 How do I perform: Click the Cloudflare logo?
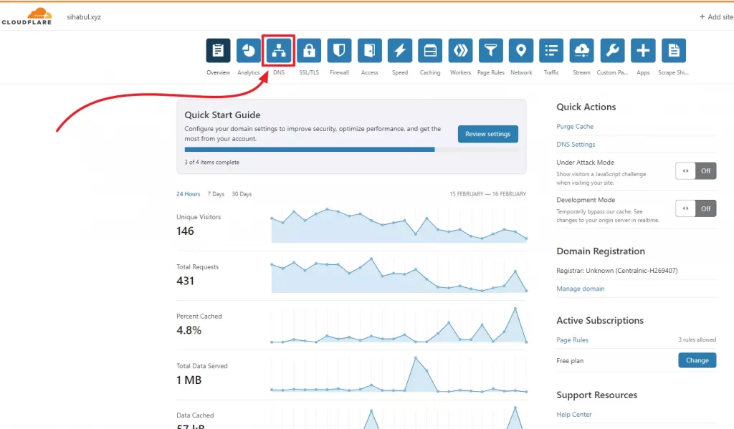coord(27,16)
